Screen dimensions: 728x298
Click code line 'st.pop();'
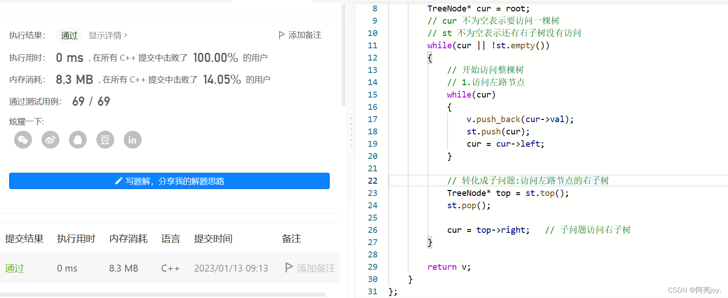[x=469, y=206]
